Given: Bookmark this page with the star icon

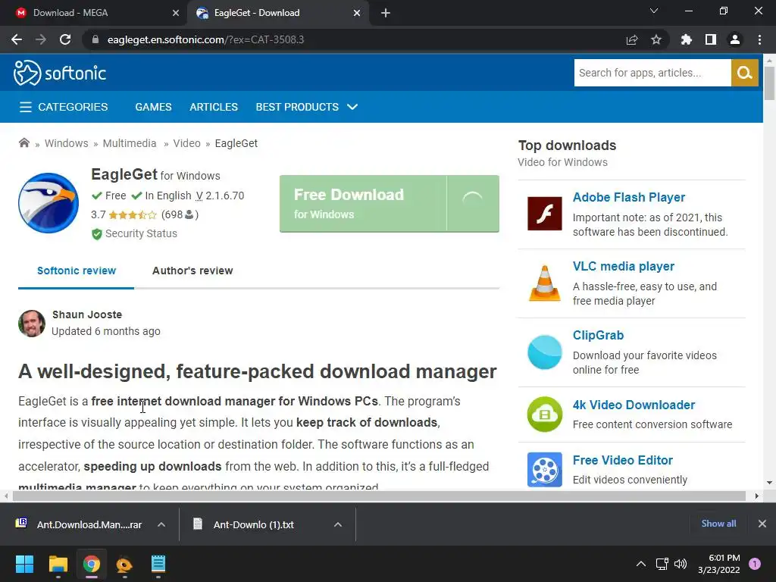Looking at the screenshot, I should (x=656, y=39).
